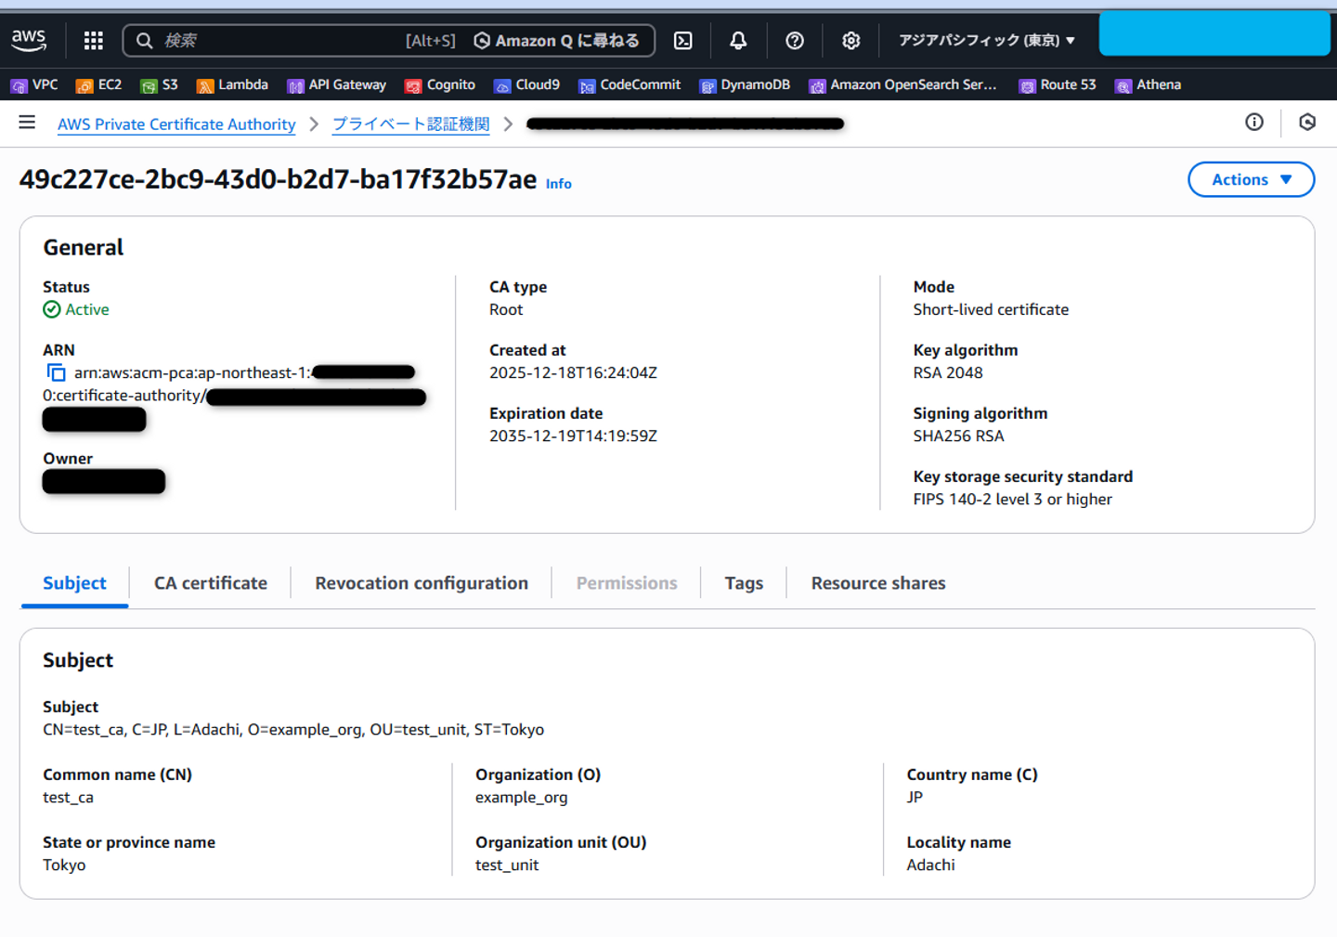1337x937 pixels.
Task: Click the Common name value test_ca
Action: pos(68,797)
